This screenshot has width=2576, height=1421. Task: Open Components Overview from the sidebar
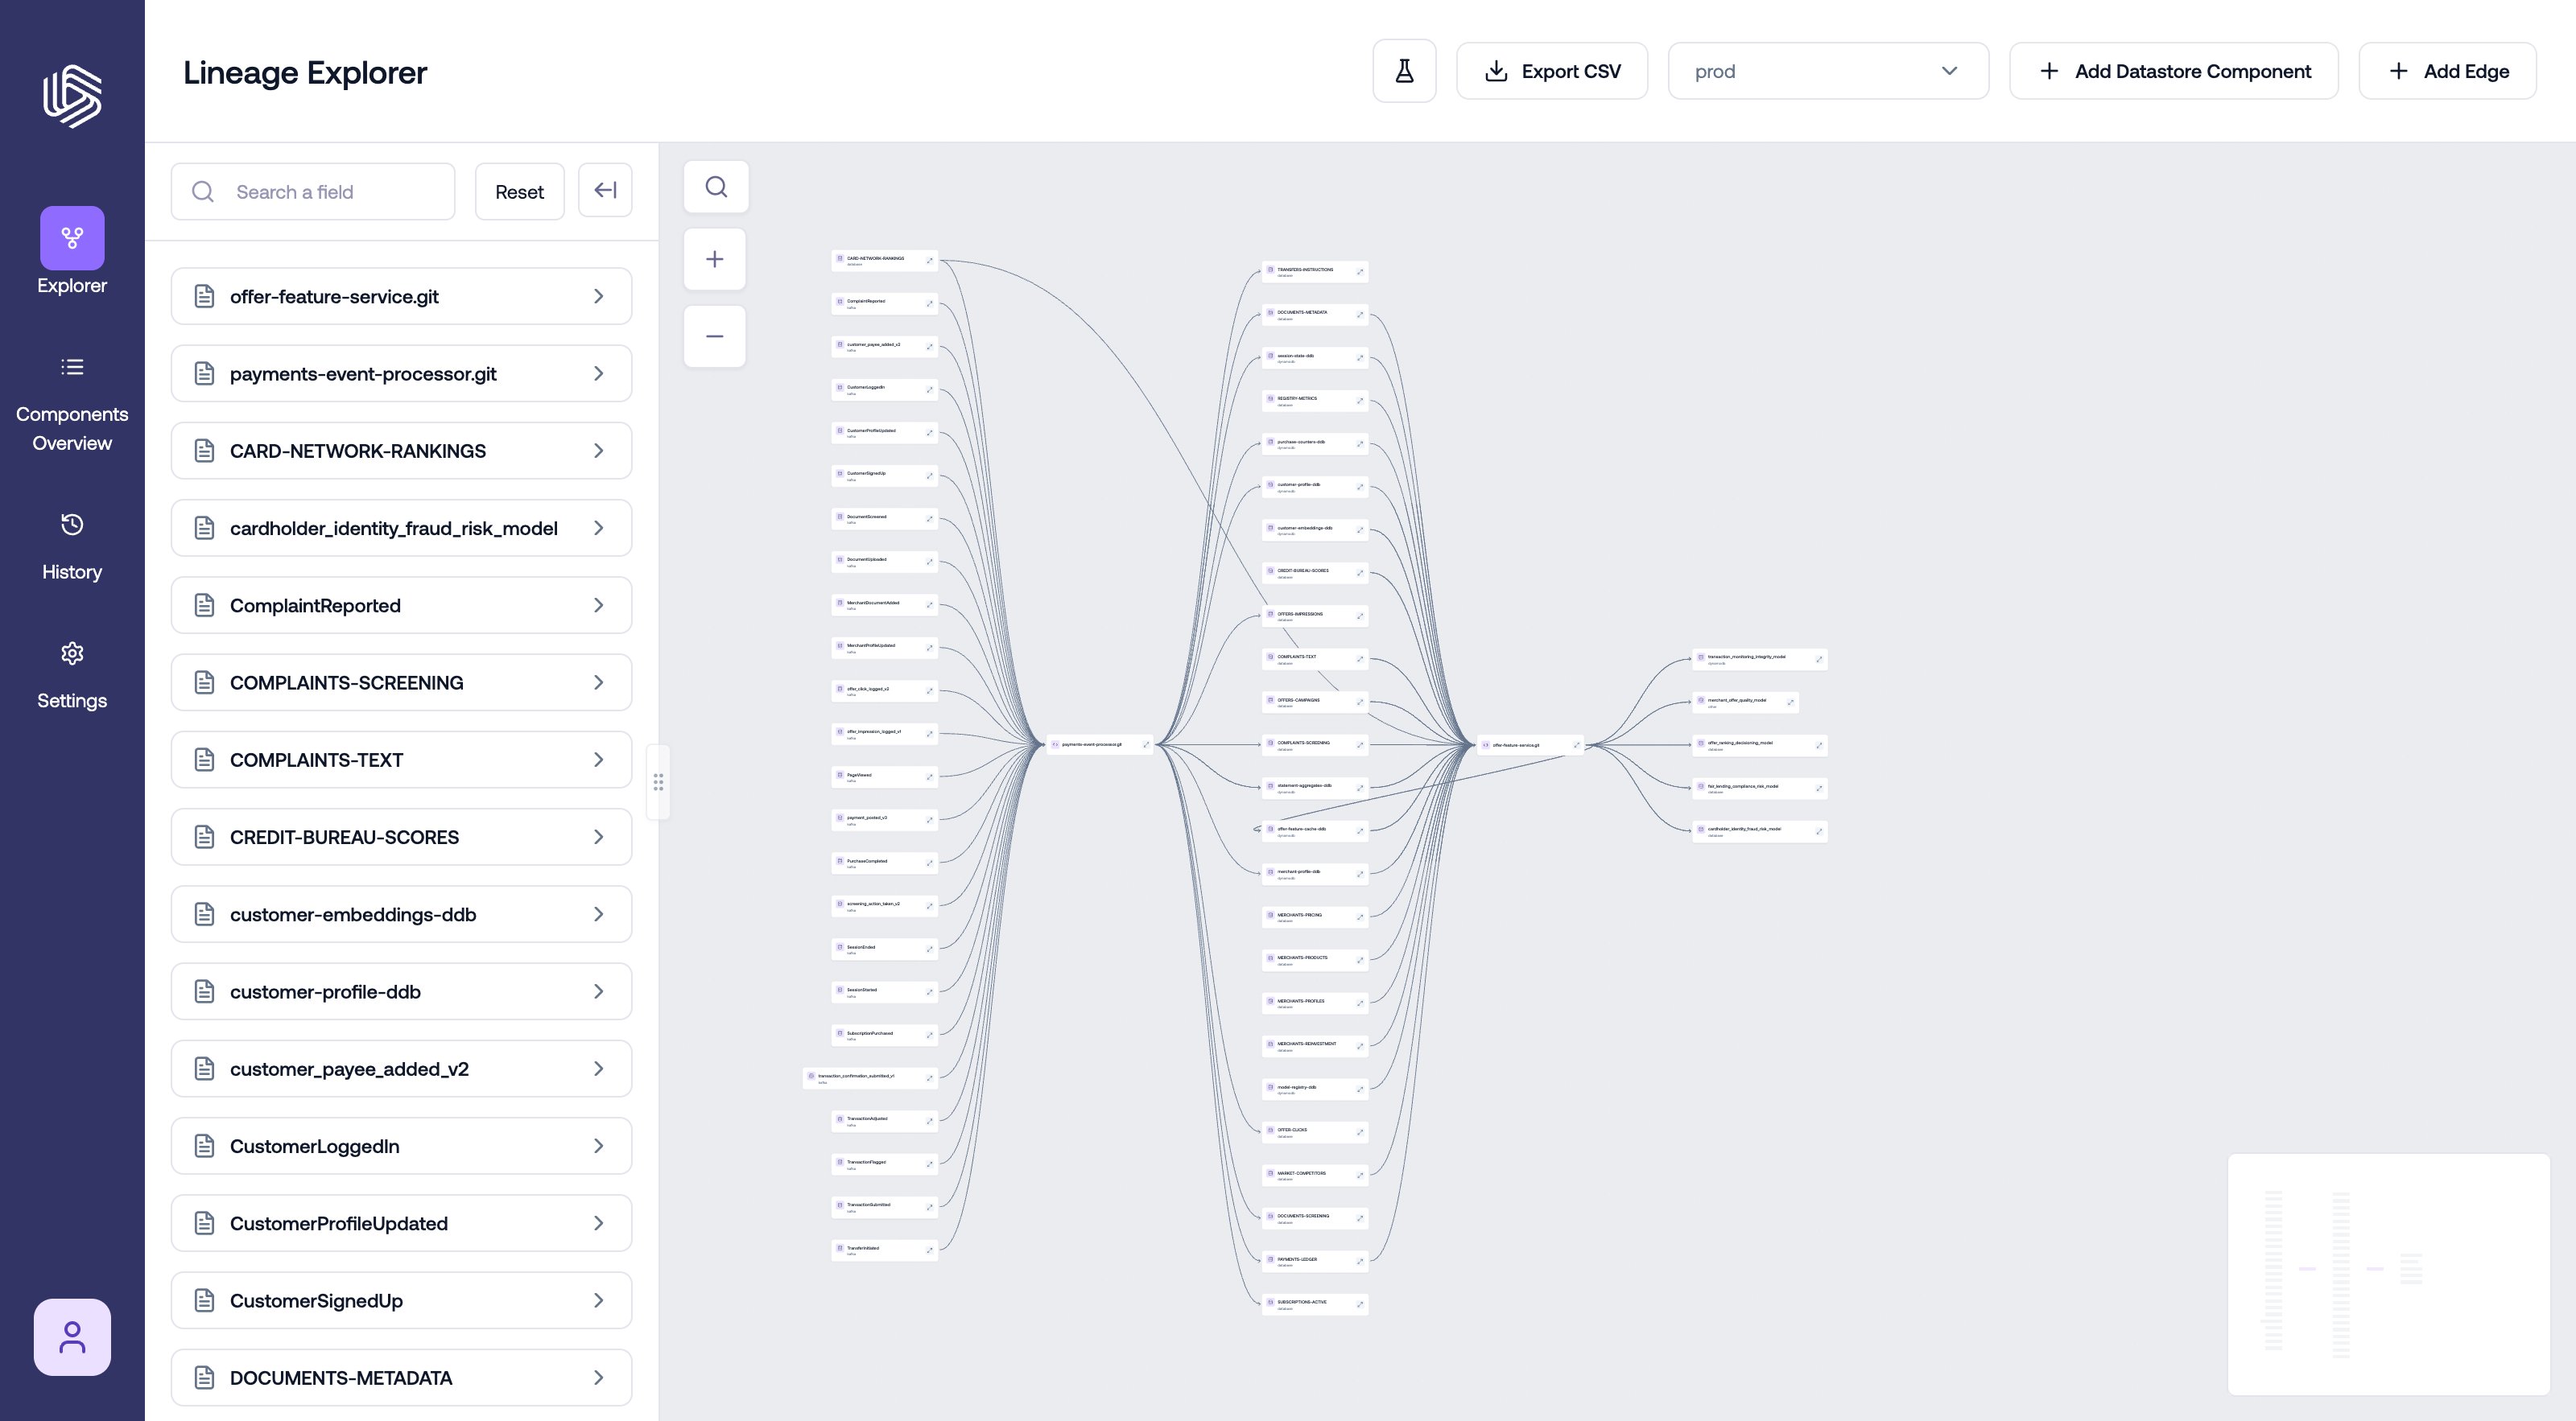pos(72,404)
